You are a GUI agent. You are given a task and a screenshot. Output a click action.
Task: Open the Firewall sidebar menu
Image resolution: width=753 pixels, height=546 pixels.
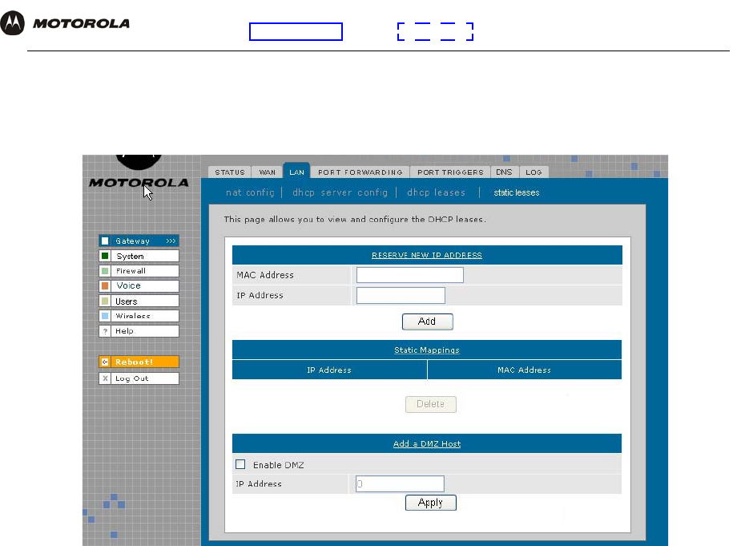139,271
